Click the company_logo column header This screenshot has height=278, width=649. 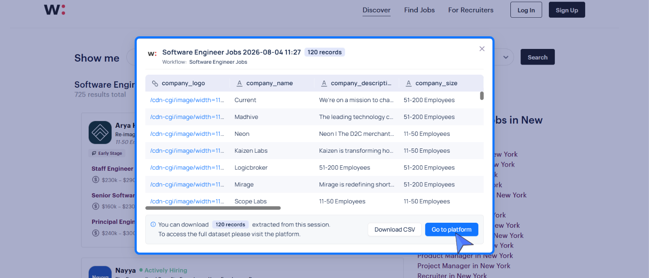[x=188, y=83]
